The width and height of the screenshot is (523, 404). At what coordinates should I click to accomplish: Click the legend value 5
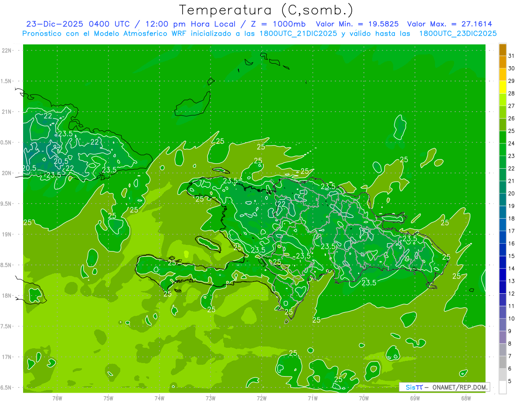coord(510,381)
